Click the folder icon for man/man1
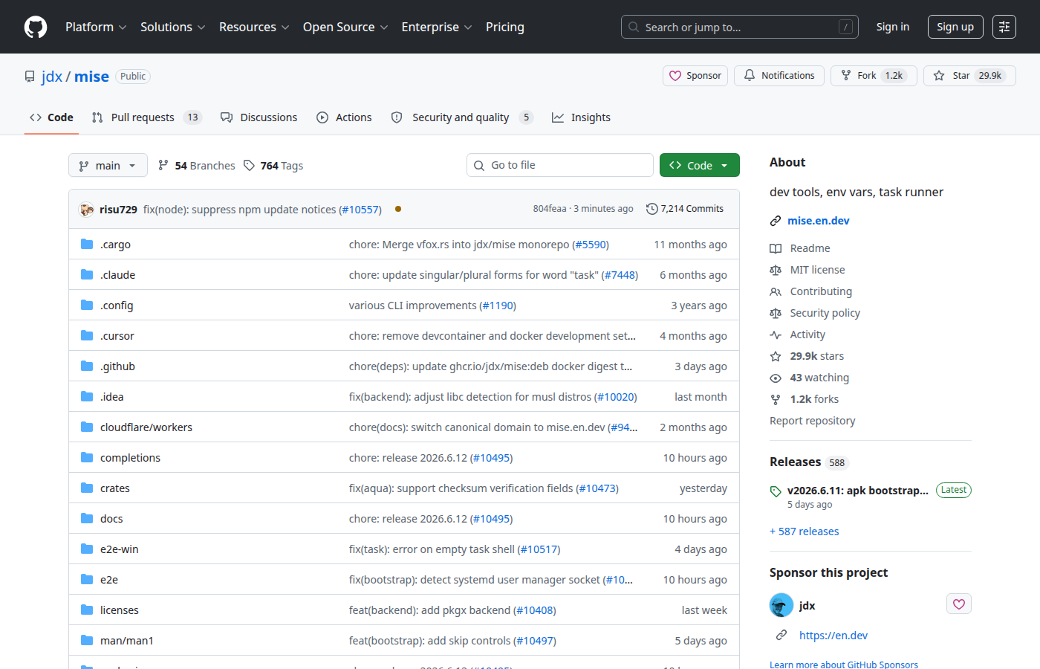The width and height of the screenshot is (1040, 669). (x=87, y=640)
